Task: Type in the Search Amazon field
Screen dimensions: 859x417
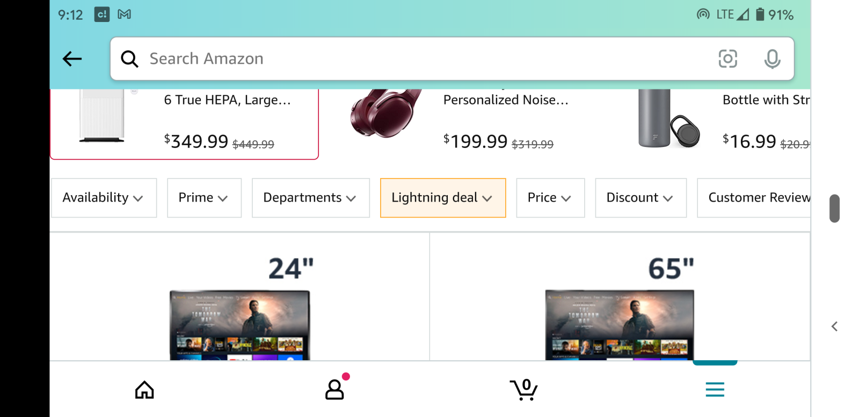Action: (x=419, y=58)
